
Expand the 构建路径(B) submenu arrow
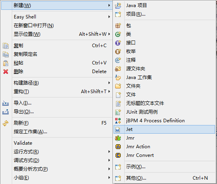click(109, 83)
